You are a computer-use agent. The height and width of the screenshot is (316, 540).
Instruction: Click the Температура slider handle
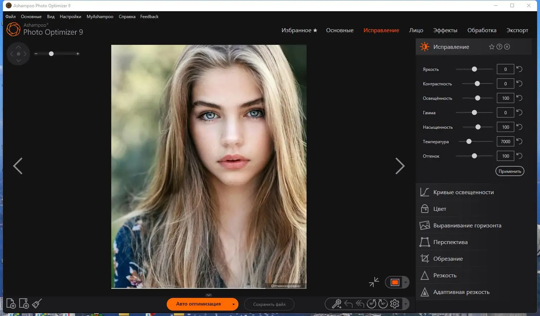click(469, 141)
